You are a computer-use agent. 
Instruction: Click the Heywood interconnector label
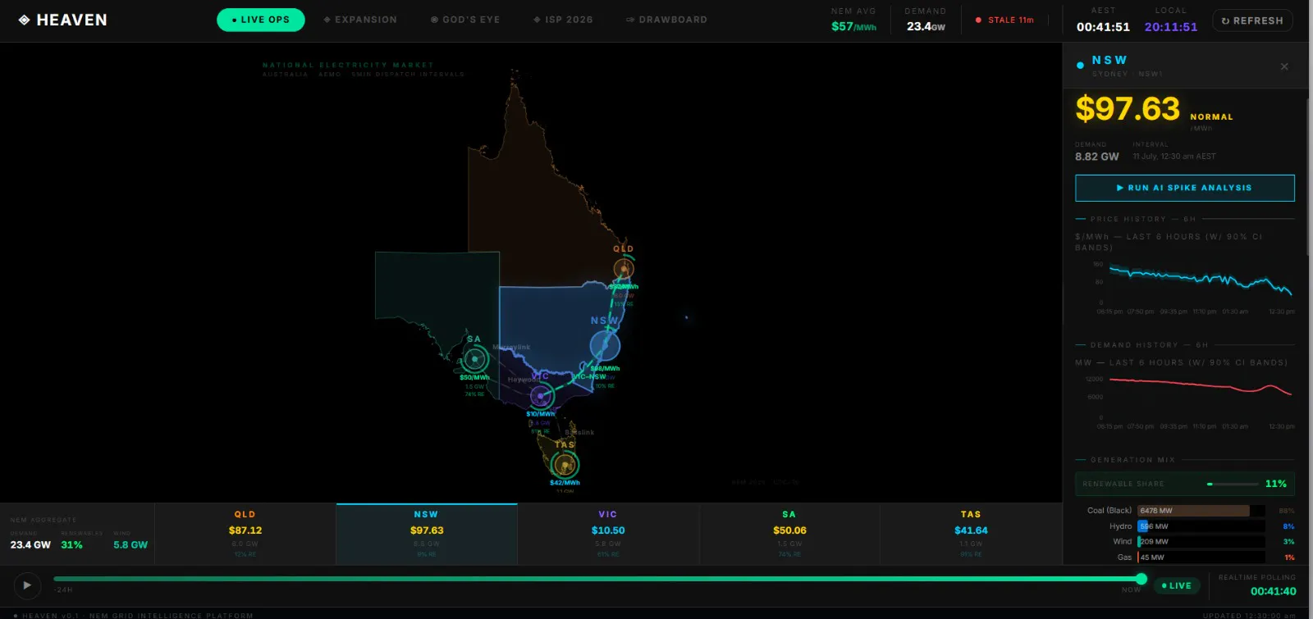[523, 380]
